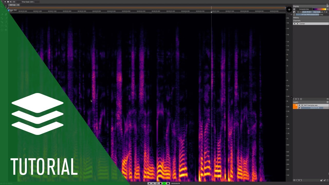Click the FFT icon beside FFT Size

click(x=294, y=15)
